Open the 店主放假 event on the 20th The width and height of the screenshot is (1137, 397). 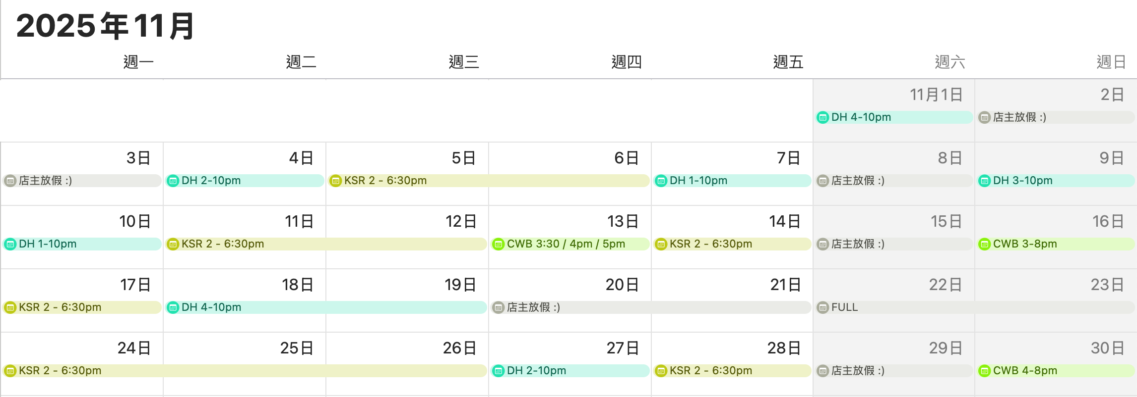[x=533, y=307]
